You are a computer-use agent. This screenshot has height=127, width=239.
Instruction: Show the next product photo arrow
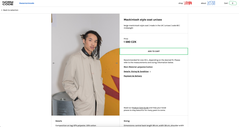point(116,63)
